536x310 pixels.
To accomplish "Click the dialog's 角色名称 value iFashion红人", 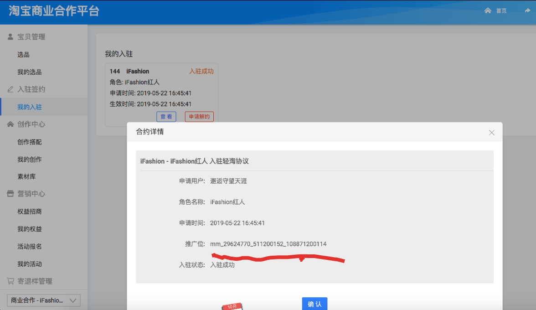I will coord(227,202).
